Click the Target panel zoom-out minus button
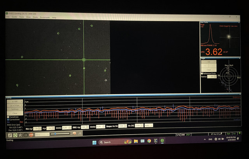Image resolution: width=249 pixels, height=159 pixels. (212, 66)
